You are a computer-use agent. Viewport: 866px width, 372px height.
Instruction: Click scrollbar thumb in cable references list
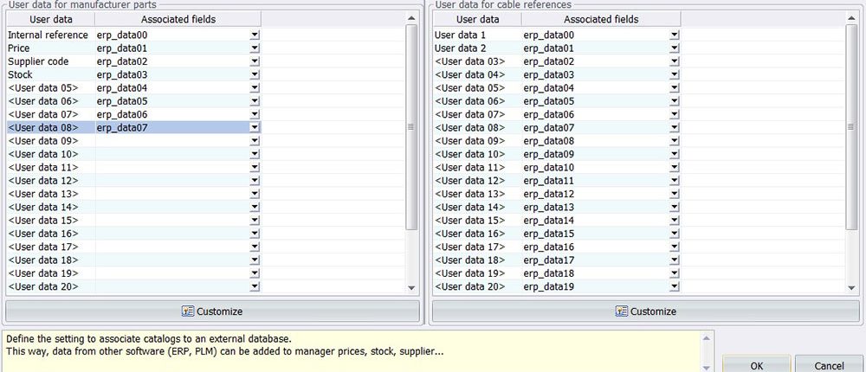pyautogui.click(x=851, y=127)
